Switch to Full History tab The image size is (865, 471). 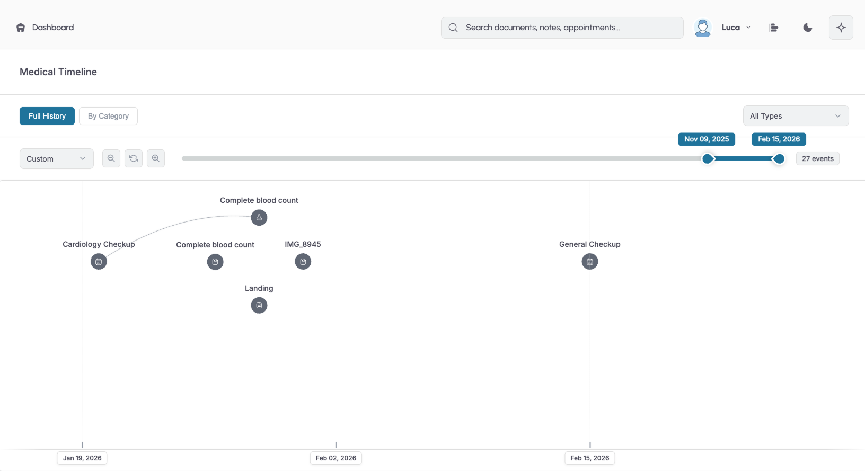tap(47, 116)
